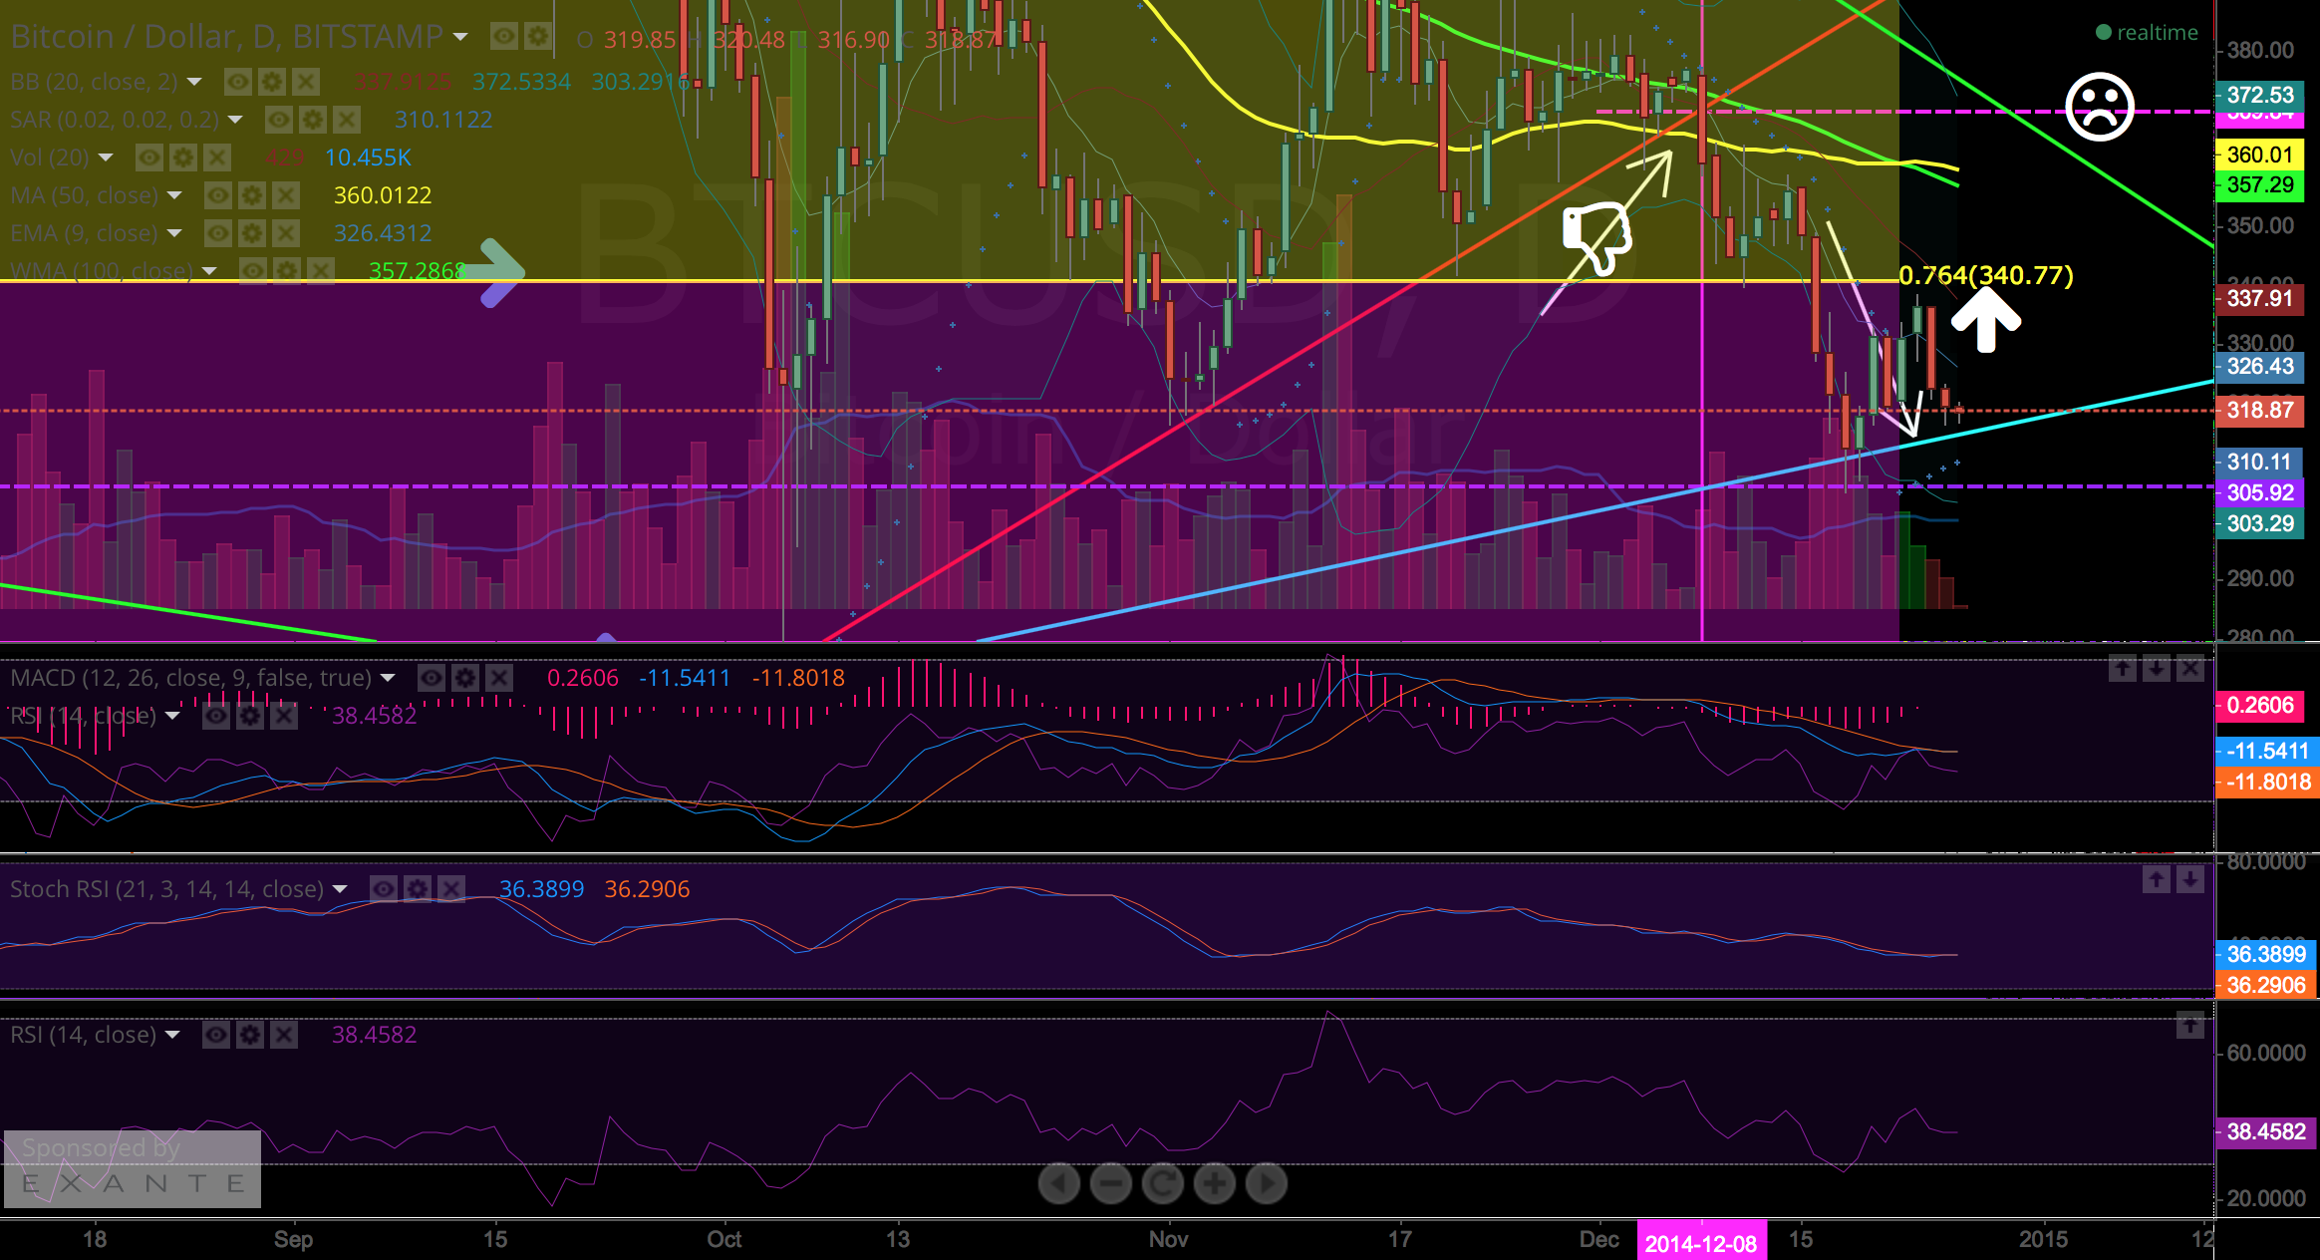Click the green 357.29 WMA price label

2260,185
